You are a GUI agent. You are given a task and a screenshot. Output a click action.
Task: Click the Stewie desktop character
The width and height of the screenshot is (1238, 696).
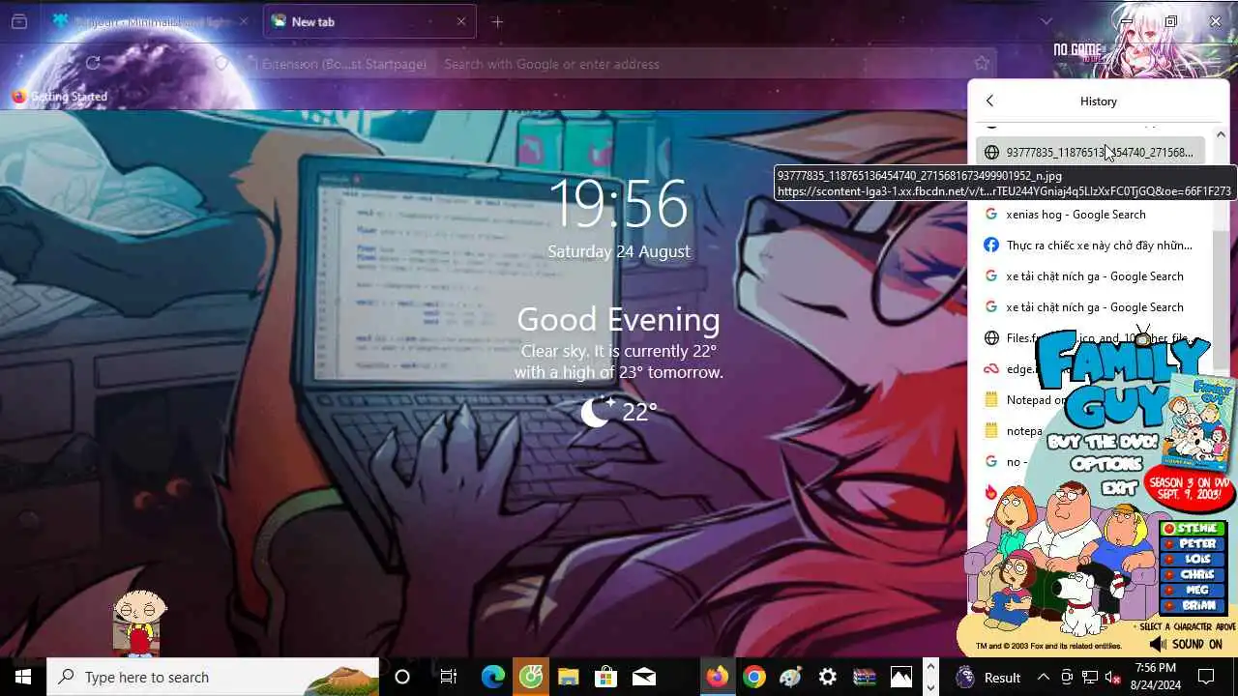pos(139,623)
